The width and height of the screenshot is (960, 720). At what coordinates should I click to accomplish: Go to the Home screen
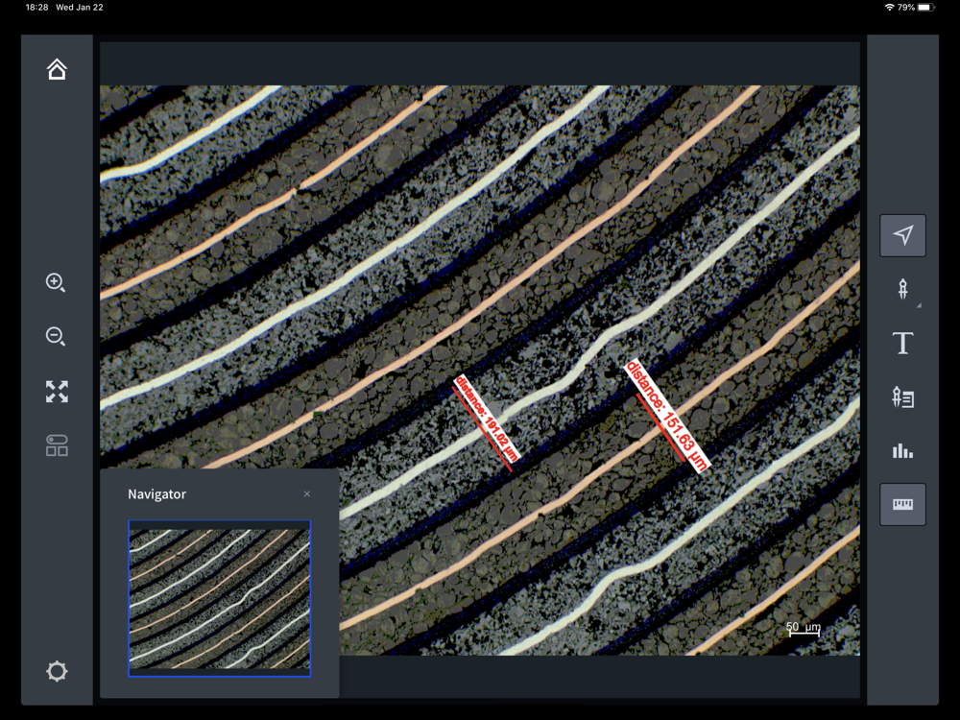click(57, 69)
